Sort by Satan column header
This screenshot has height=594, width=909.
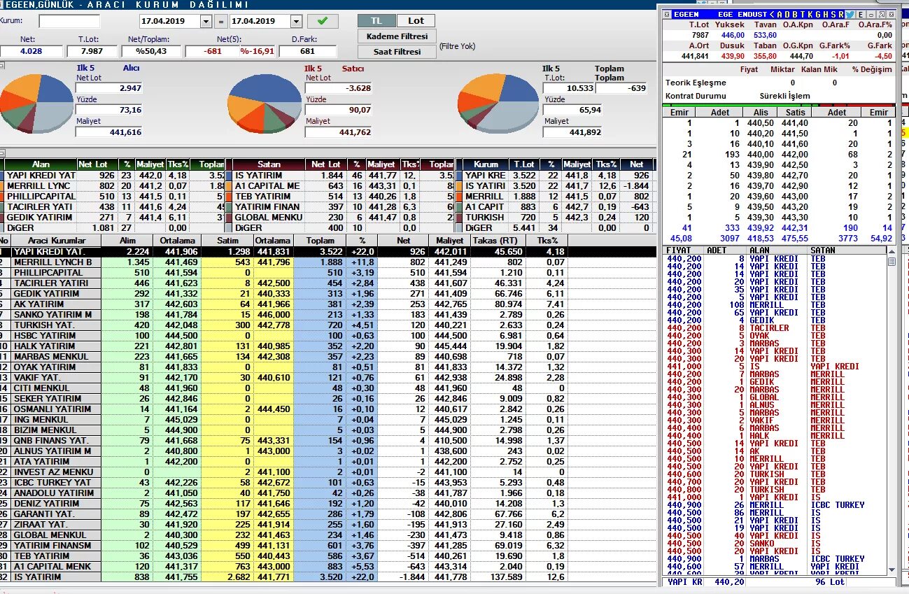click(269, 164)
